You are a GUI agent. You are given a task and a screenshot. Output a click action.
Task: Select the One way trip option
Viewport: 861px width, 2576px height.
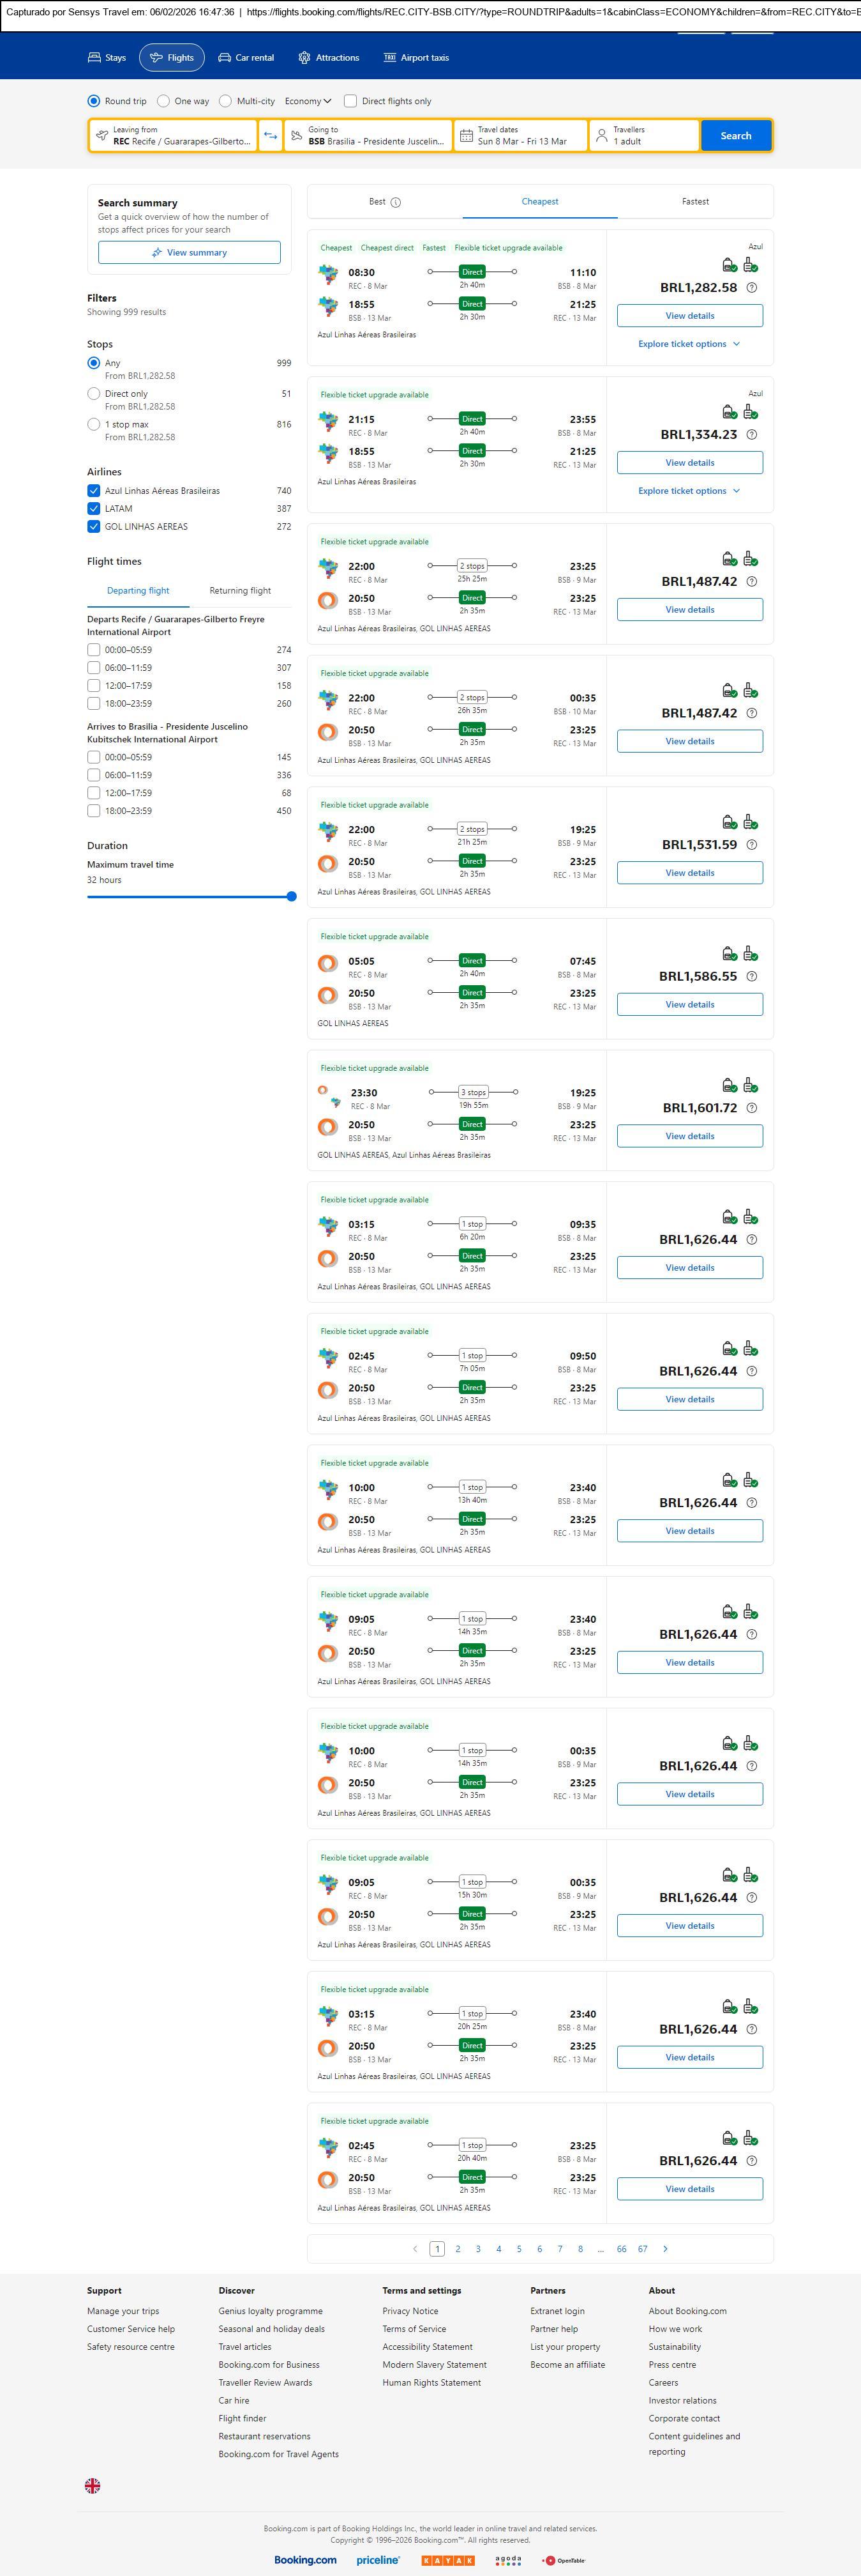point(164,101)
